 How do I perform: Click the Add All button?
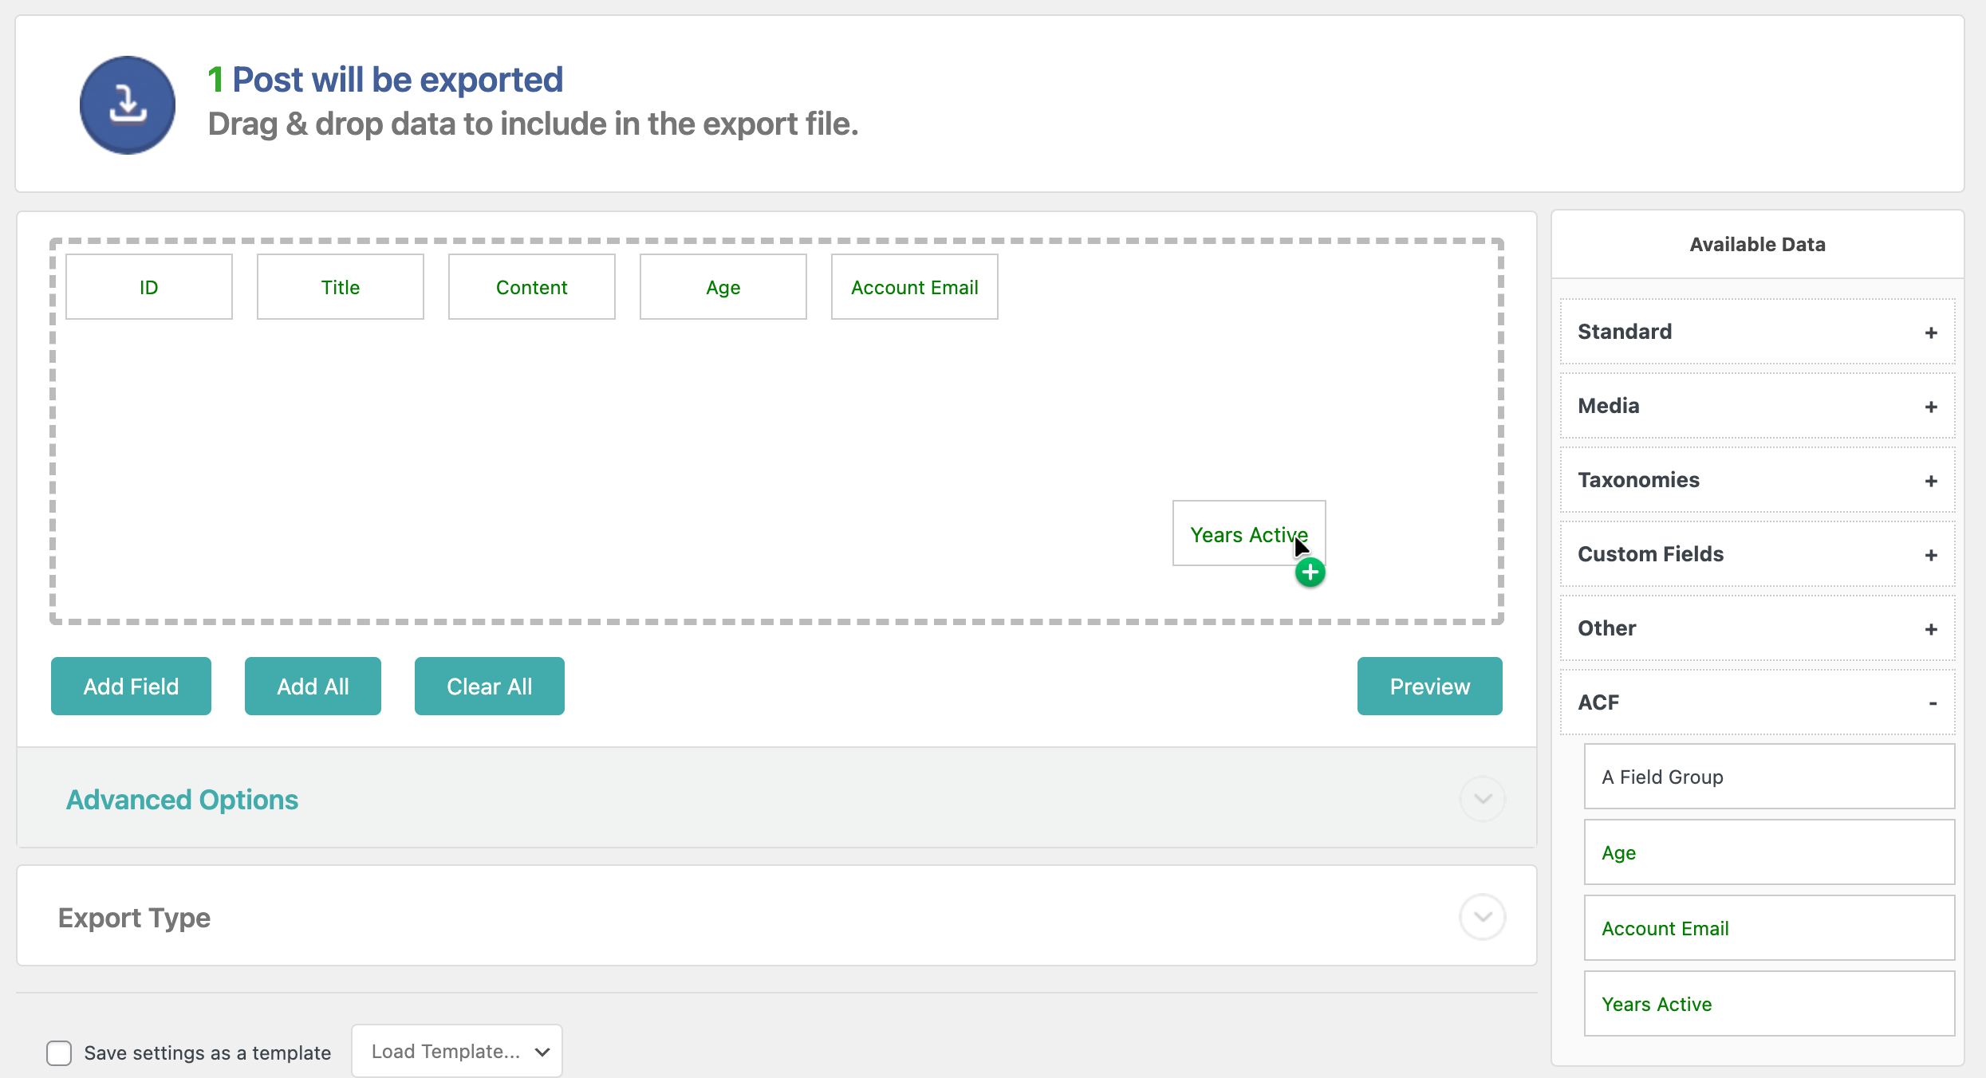pos(313,687)
